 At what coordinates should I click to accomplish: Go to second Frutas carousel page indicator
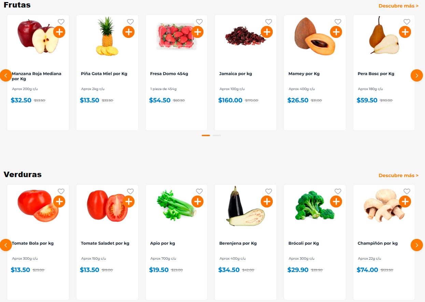[x=217, y=135]
